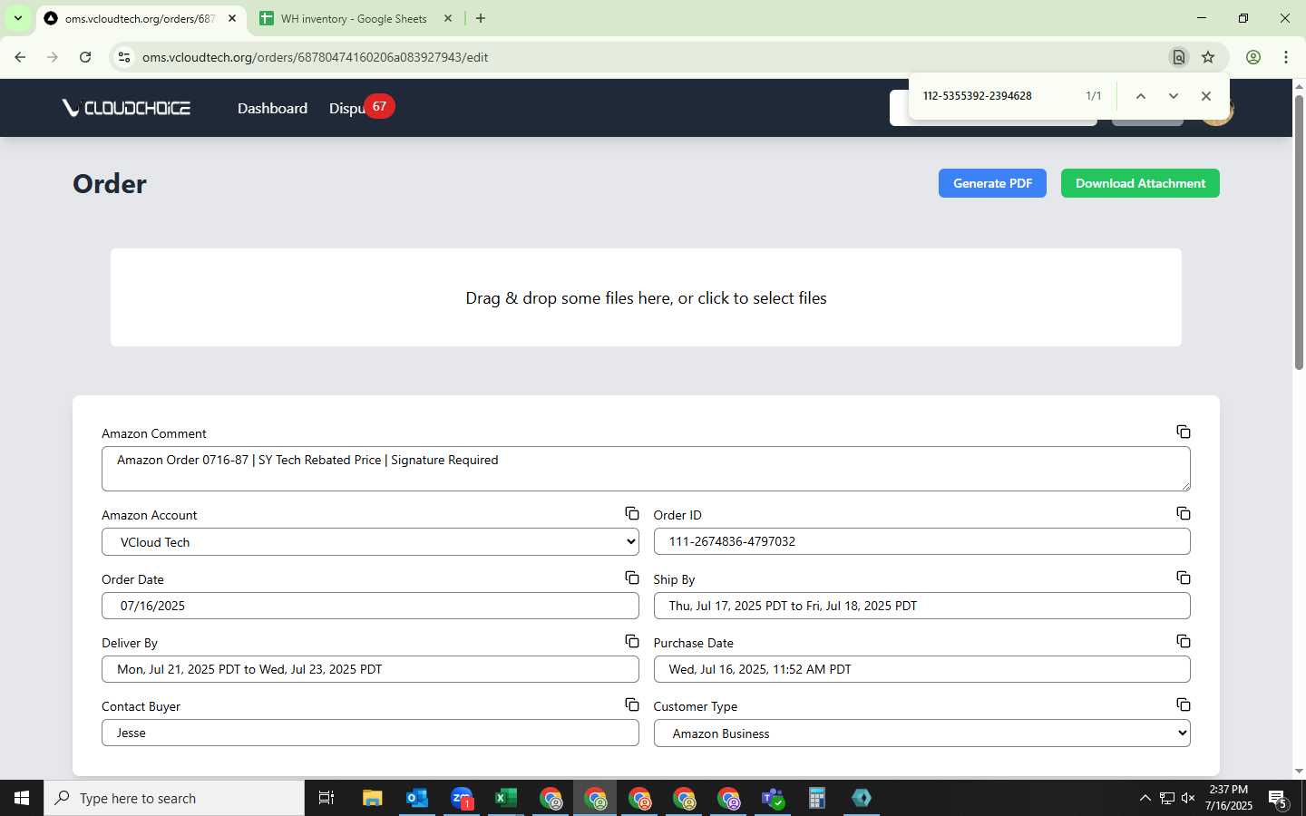Open Calculator from the taskbar
This screenshot has height=816, width=1306.
pyautogui.click(x=817, y=798)
